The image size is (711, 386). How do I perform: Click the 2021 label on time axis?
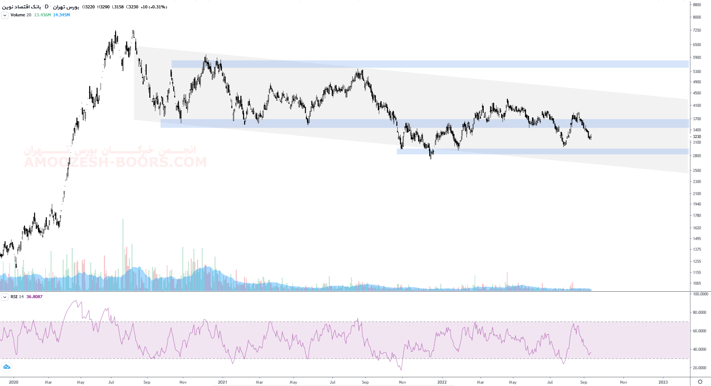click(222, 382)
